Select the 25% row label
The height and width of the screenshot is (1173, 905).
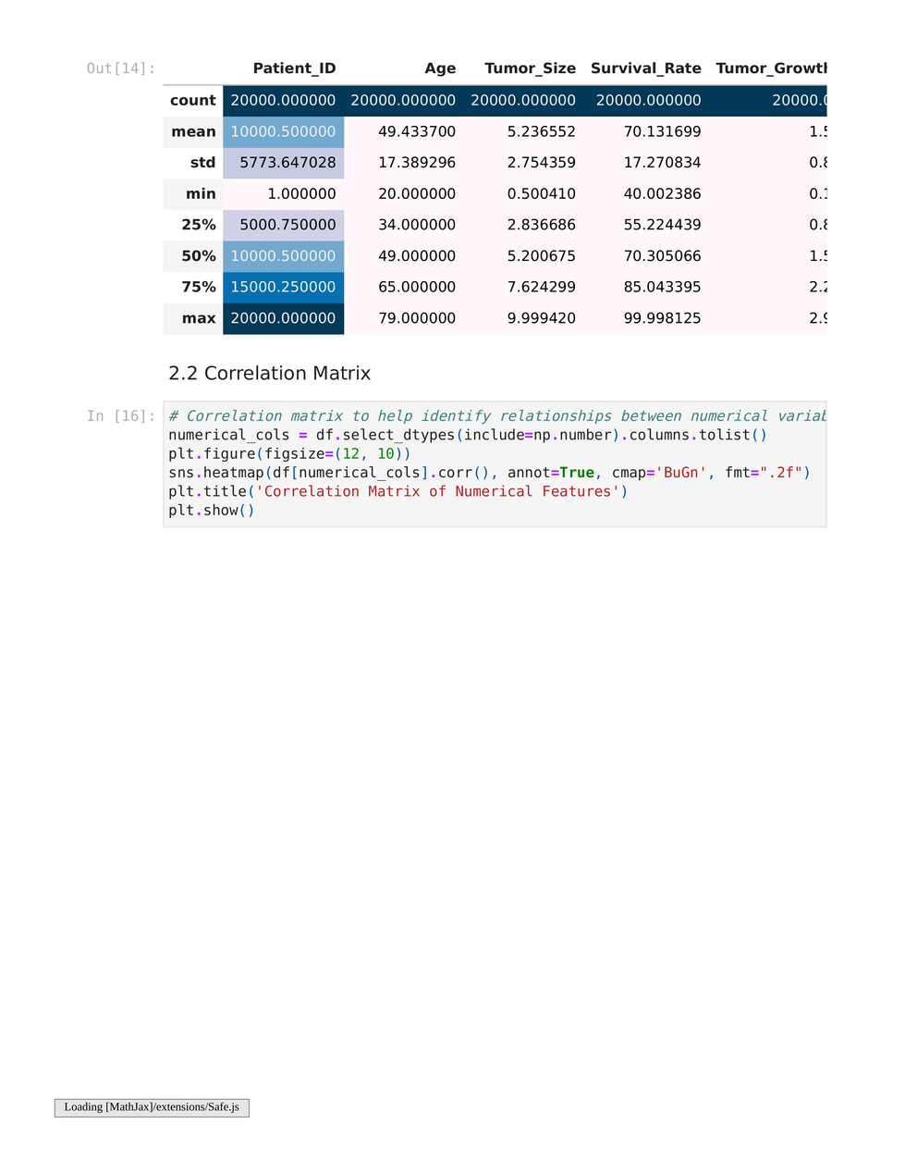click(x=199, y=225)
